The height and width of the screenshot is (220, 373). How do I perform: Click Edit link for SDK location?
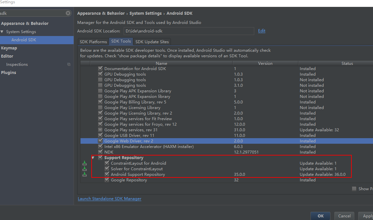coord(262,31)
